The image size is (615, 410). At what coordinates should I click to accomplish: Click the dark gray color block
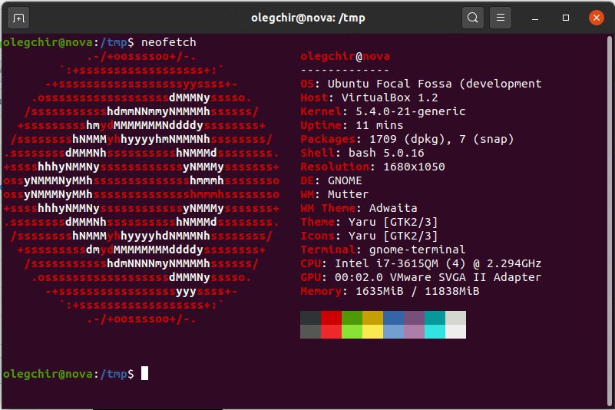(x=310, y=318)
